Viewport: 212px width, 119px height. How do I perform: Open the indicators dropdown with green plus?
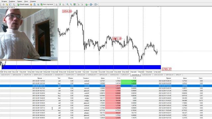coord(87,4)
